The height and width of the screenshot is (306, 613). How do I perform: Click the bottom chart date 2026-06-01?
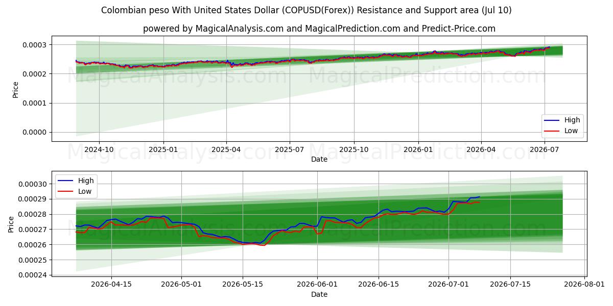(x=318, y=285)
